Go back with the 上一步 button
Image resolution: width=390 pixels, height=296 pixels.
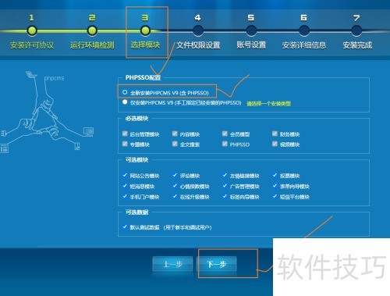pyautogui.click(x=172, y=264)
